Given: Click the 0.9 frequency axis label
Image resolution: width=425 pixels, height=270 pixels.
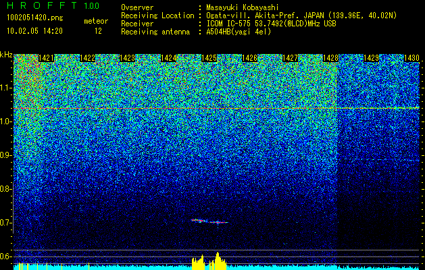Looking at the screenshot, I should (x=6, y=155).
